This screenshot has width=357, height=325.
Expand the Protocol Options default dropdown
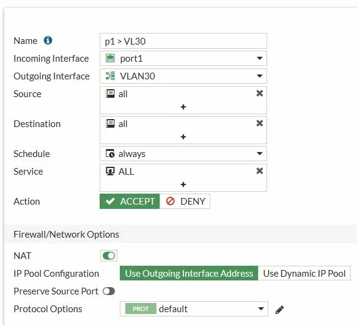(x=194, y=309)
